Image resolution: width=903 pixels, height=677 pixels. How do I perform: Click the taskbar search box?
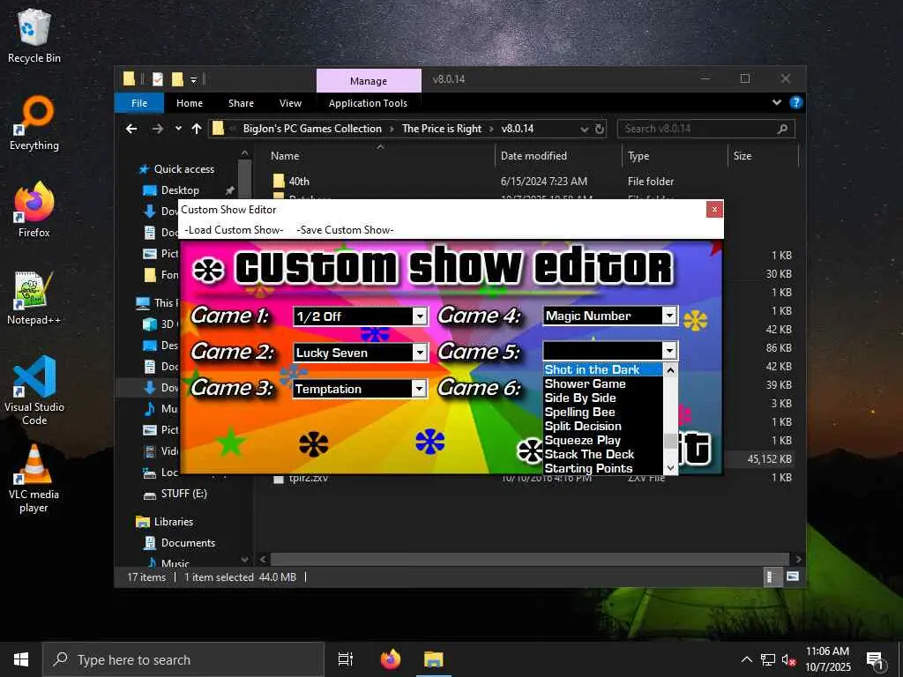coord(183,659)
